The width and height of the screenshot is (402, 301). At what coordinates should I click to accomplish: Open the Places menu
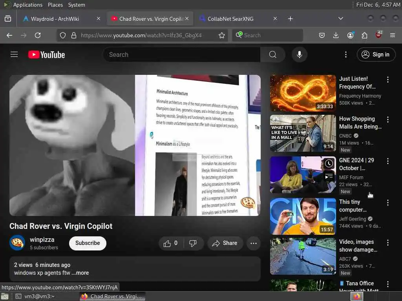tap(55, 5)
